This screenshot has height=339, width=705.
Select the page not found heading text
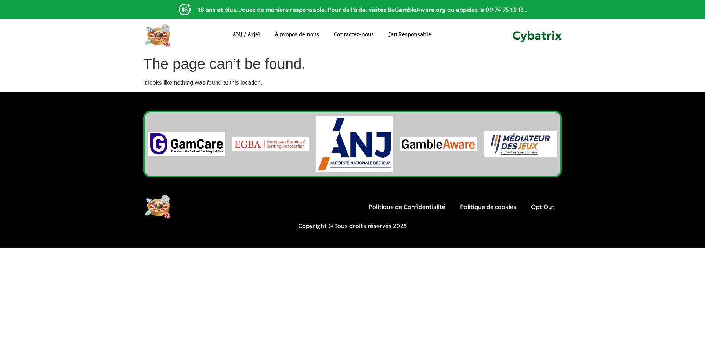tap(224, 64)
